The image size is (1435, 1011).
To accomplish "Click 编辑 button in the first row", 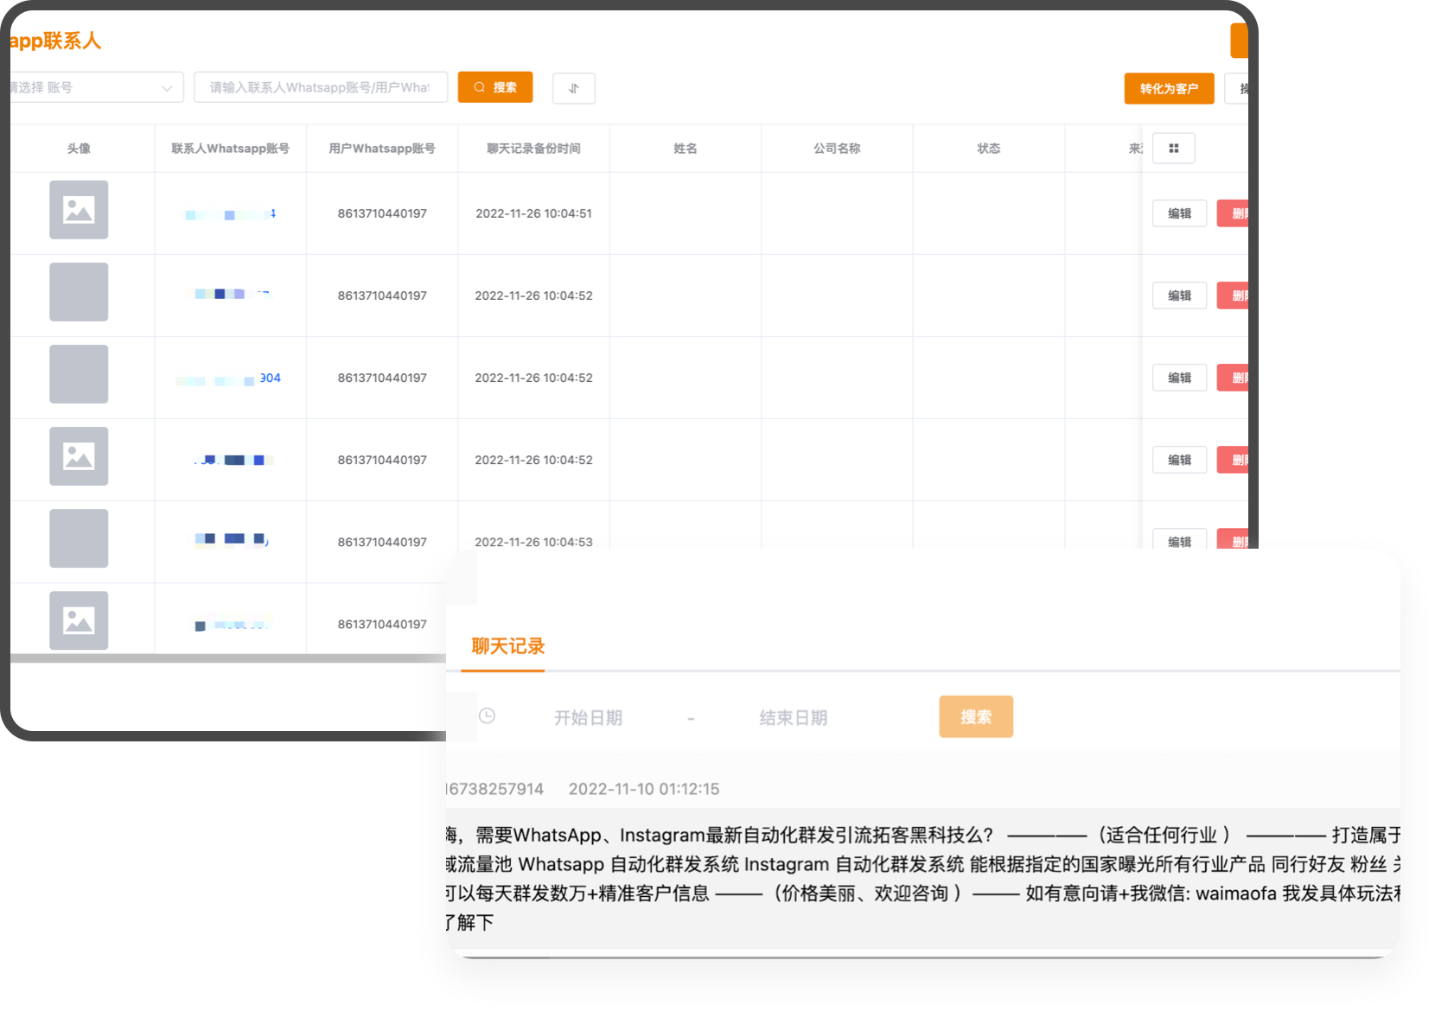I will (1179, 213).
